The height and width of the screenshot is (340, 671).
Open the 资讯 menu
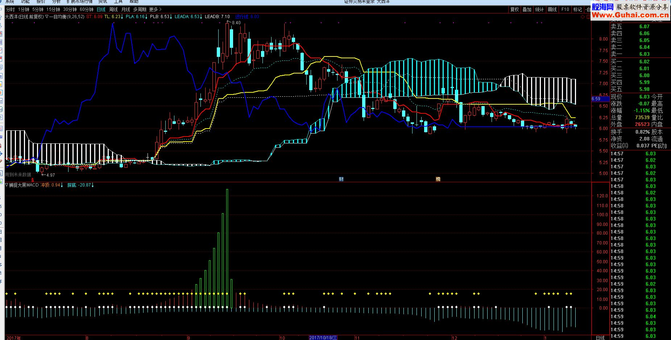coord(103,1)
